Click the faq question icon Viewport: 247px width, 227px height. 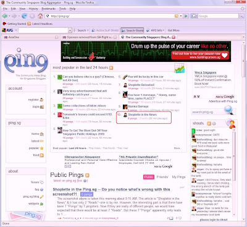[x=41, y=189]
